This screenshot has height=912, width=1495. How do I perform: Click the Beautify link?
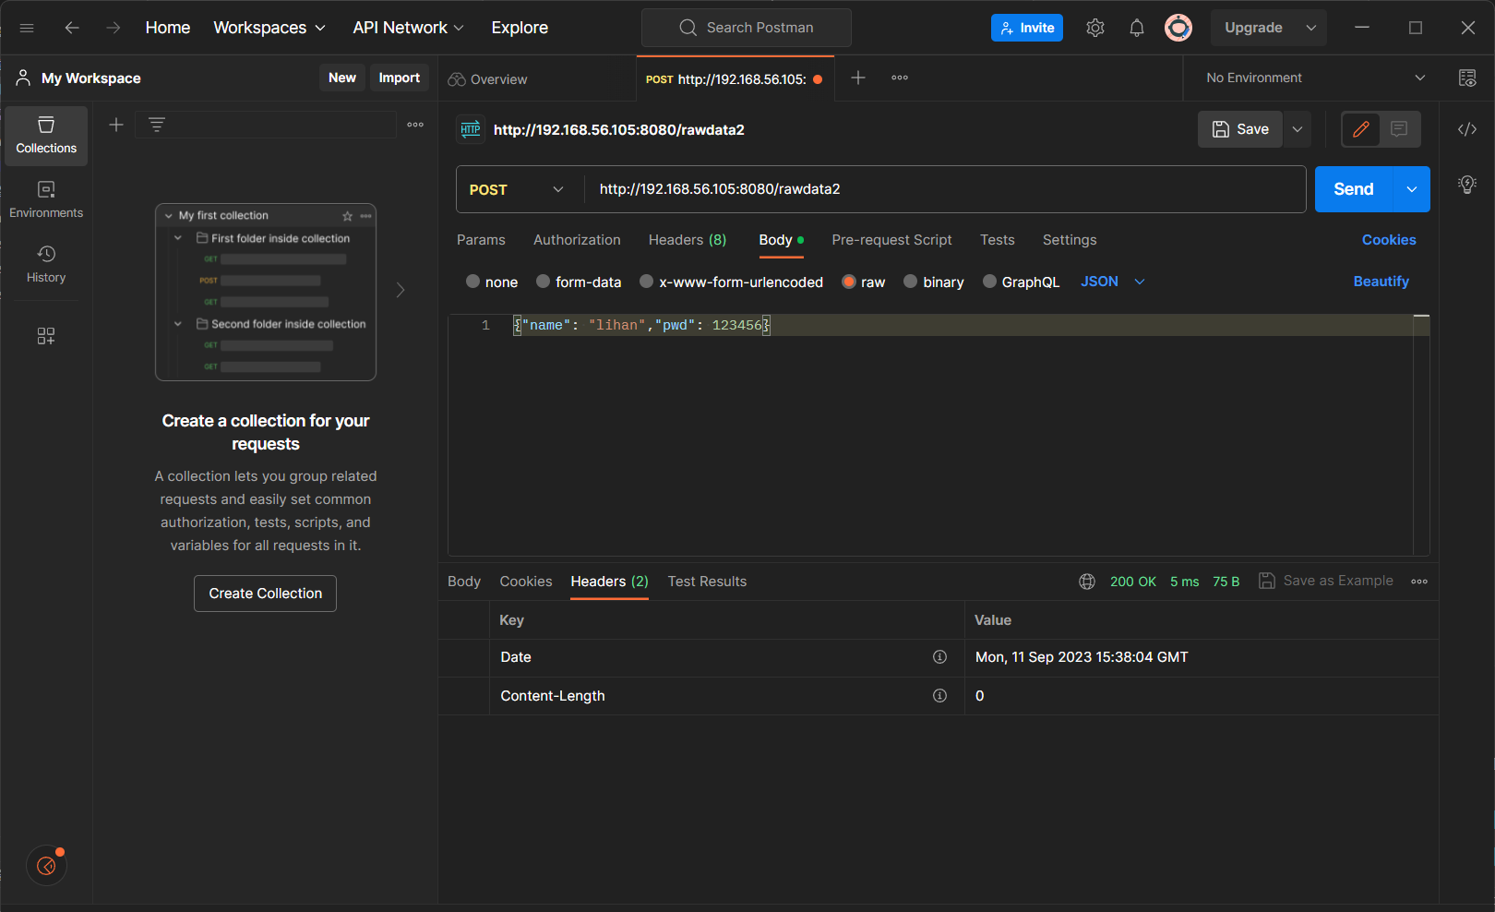(x=1381, y=282)
